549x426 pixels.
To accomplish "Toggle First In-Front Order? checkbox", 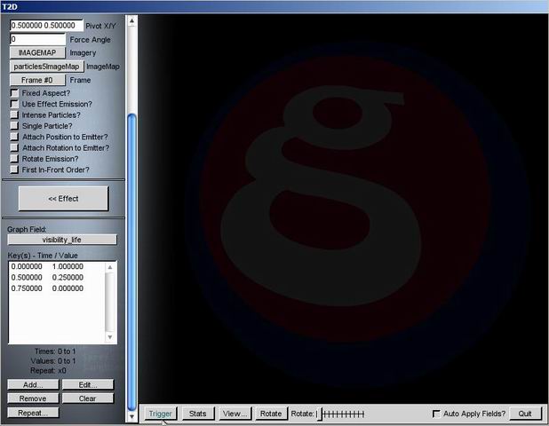I will point(14,170).
